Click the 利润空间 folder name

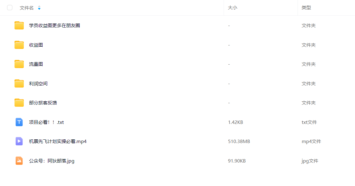(38, 83)
